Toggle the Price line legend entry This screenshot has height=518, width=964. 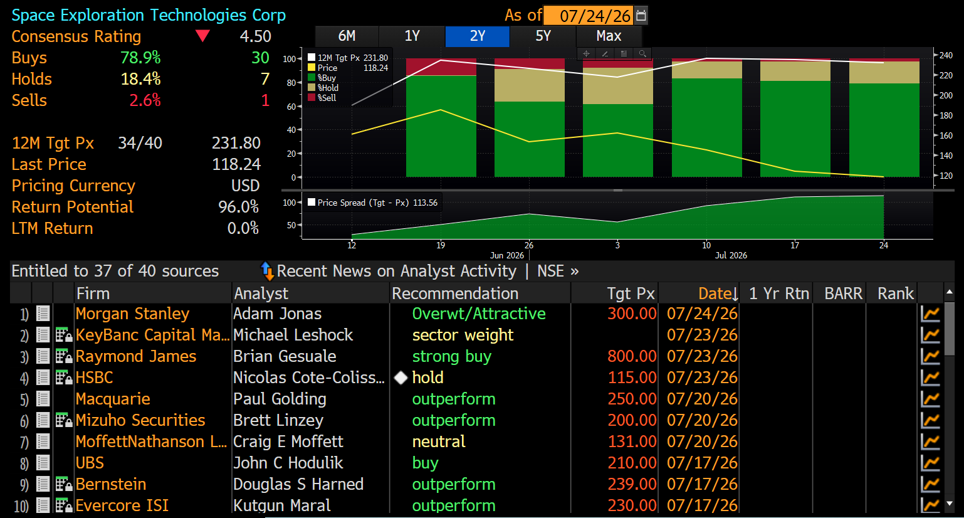point(323,68)
